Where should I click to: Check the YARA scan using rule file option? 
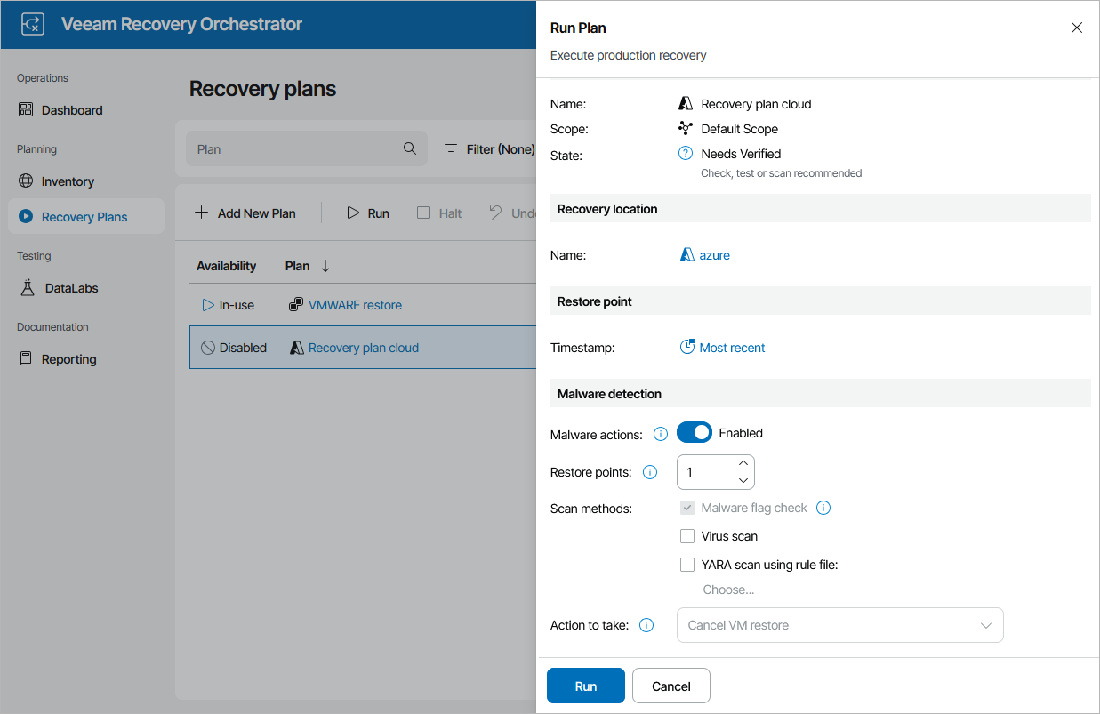click(687, 565)
